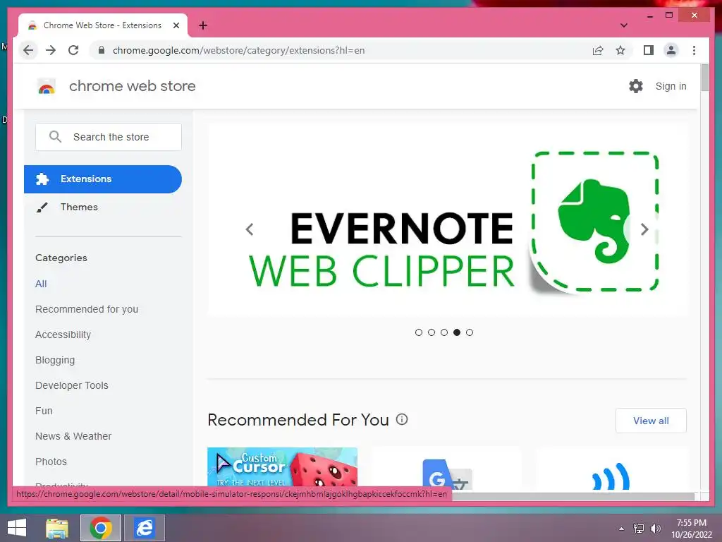Open web store settings gear
Image resolution: width=722 pixels, height=542 pixels.
point(636,86)
